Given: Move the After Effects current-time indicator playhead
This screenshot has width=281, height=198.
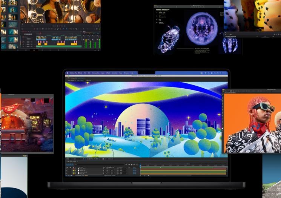Looking at the screenshot, I should point(140,165).
